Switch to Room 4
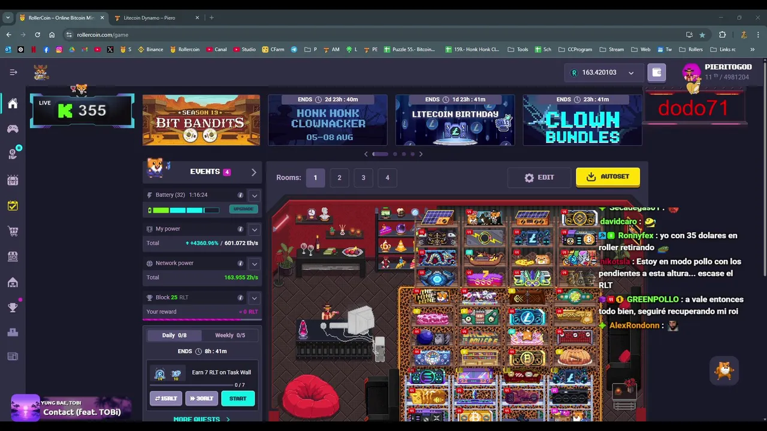767x431 pixels. click(387, 178)
